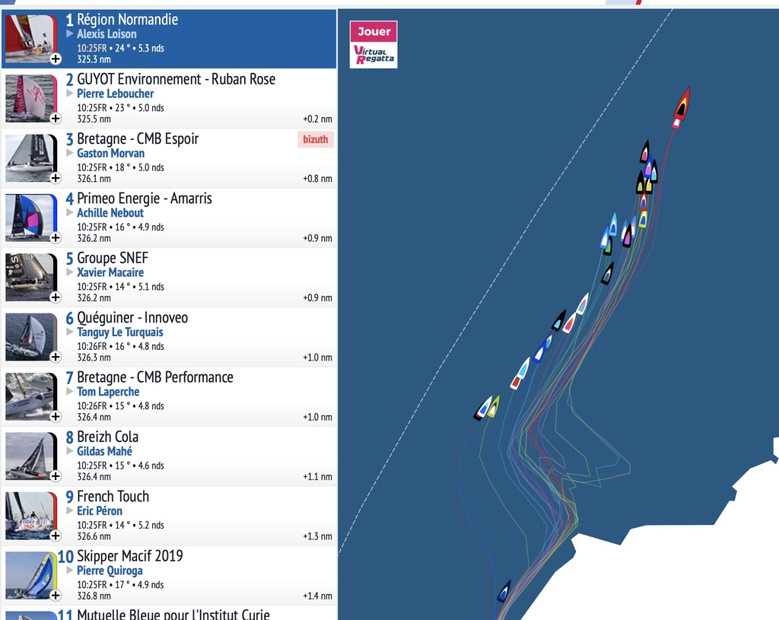
Task: Click plus icon on Bretagne CMB Performance photo
Action: pyautogui.click(x=56, y=416)
